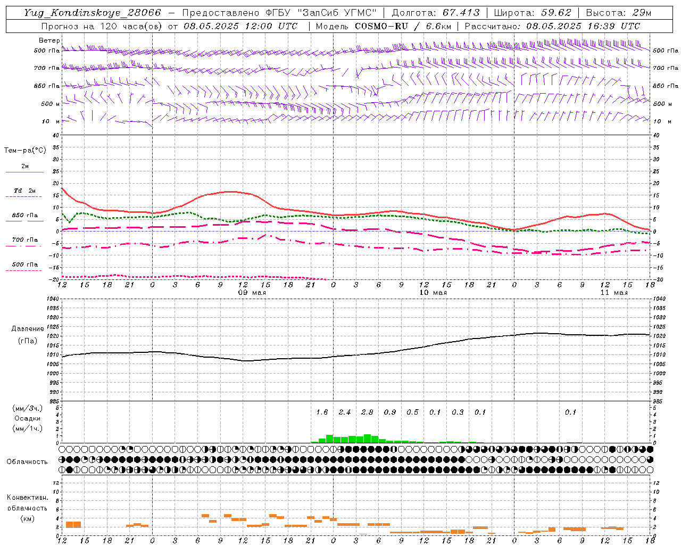Image resolution: width=681 pixels, height=545 pixels.
Task: Click the 09 мая date label
Action: [252, 293]
